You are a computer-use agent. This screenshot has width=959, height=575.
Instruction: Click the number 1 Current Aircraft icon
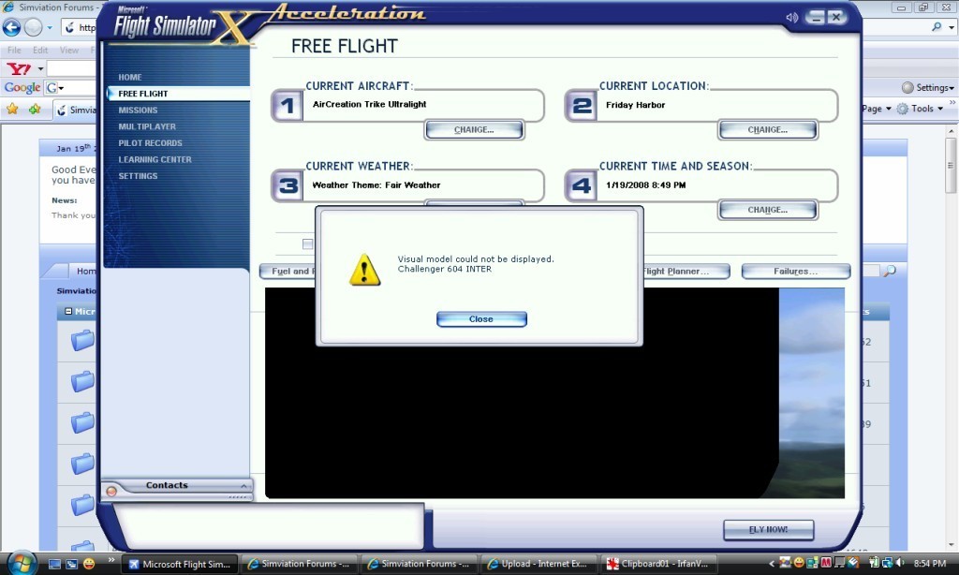288,106
